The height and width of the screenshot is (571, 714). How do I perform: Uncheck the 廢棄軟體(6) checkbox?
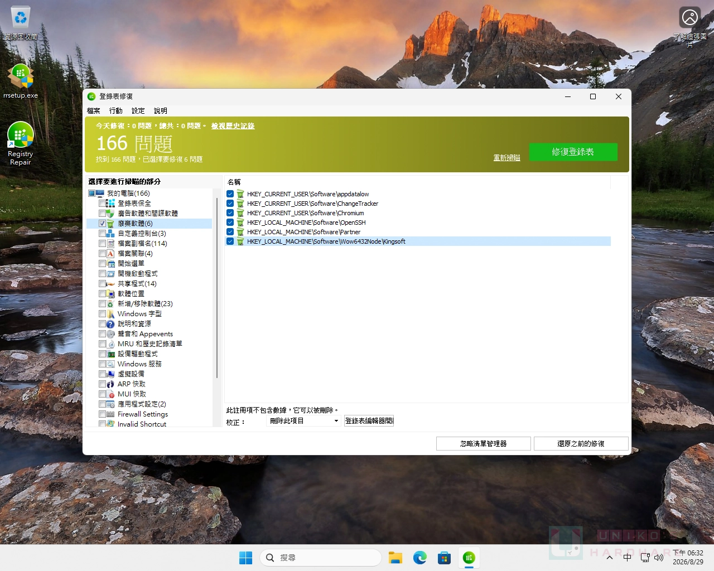pos(102,223)
